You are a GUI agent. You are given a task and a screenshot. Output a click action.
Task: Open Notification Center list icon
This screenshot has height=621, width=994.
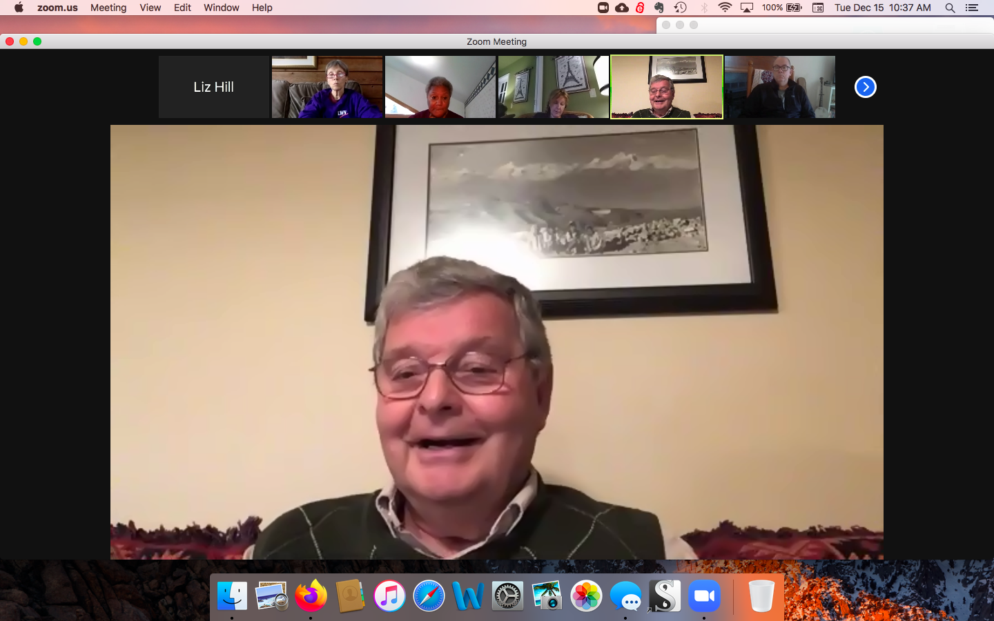972,8
